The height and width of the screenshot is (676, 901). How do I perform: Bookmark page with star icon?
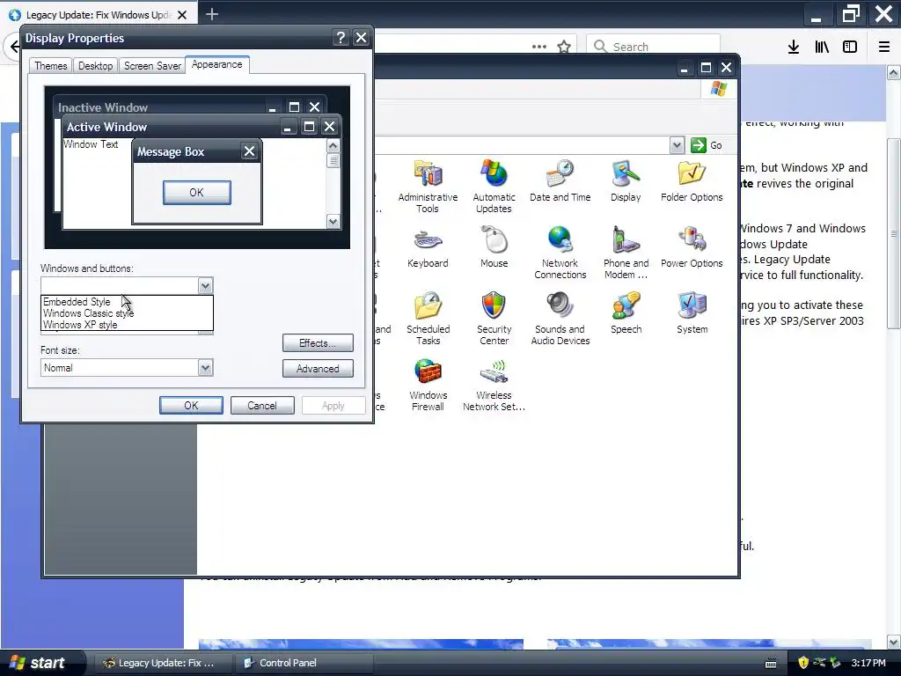564,48
